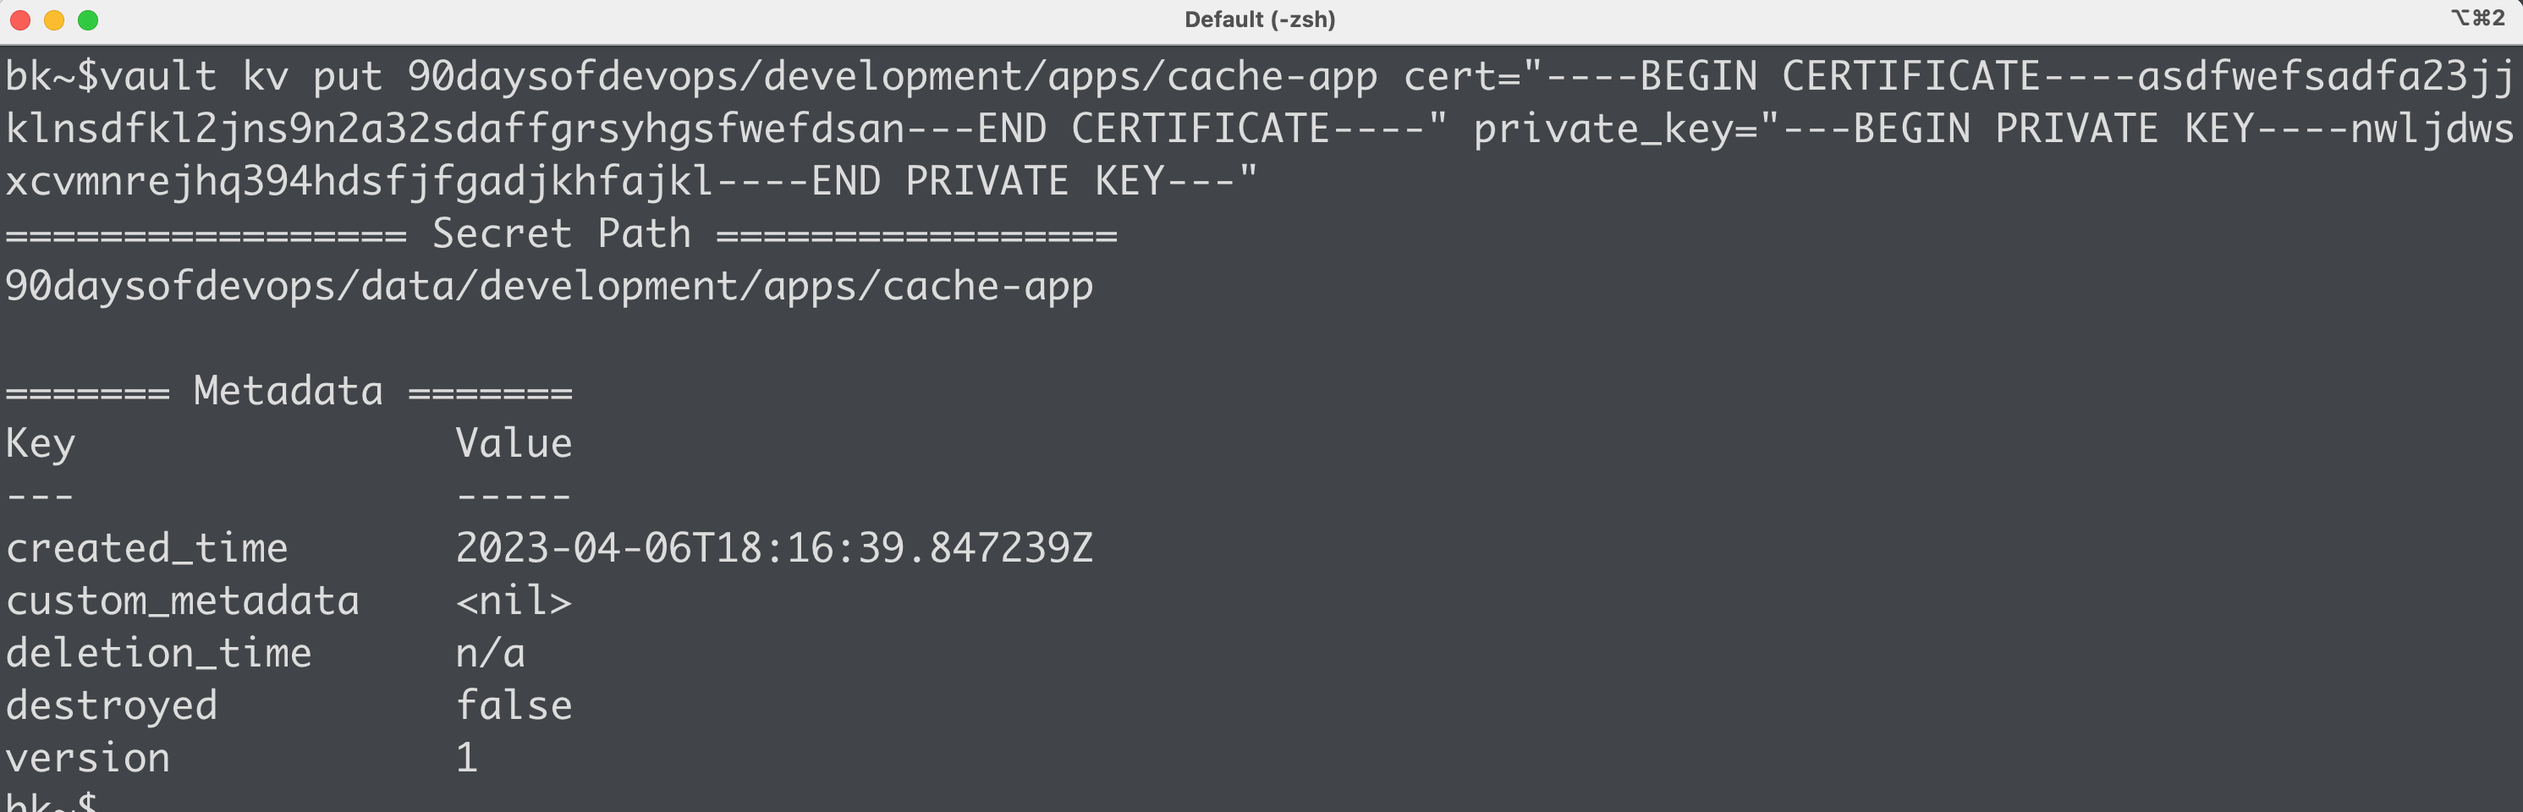Image resolution: width=2523 pixels, height=812 pixels.
Task: Click the Default (-zsh) window title
Action: (1260, 19)
